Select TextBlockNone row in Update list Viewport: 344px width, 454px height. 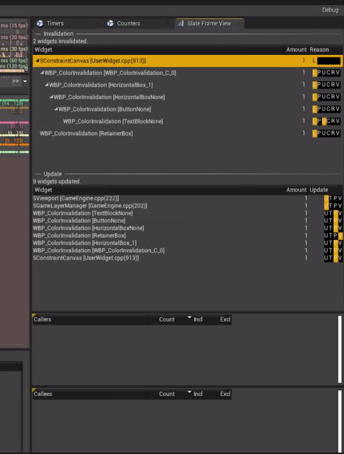[188, 213]
